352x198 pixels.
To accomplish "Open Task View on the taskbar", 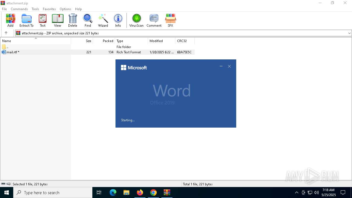I will click(x=99, y=193).
